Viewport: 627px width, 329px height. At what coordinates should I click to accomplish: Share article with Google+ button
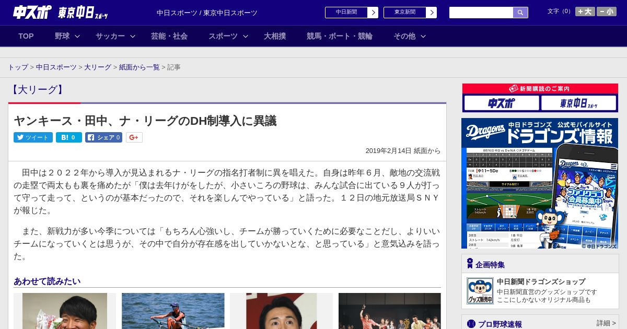click(x=134, y=137)
